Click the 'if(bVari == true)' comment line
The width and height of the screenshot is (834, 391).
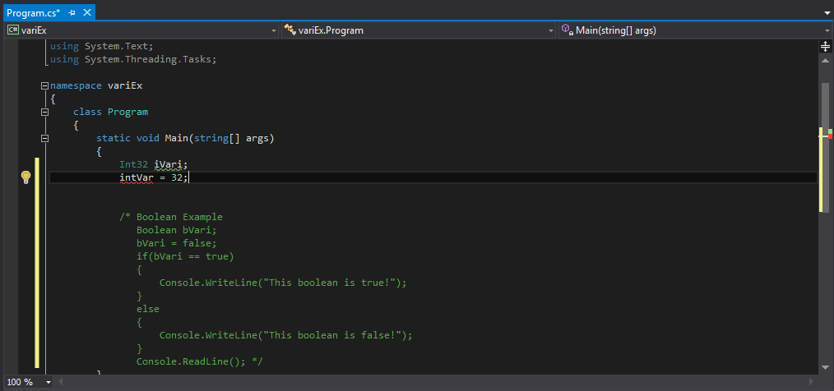point(186,256)
